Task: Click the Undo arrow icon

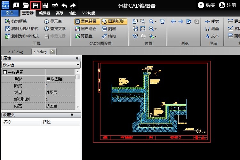Action: pos(64,5)
